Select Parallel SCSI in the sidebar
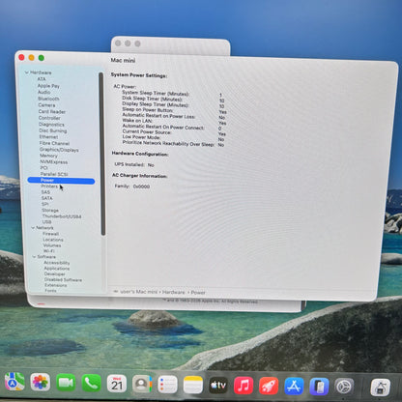The image size is (402, 402). coord(54,174)
